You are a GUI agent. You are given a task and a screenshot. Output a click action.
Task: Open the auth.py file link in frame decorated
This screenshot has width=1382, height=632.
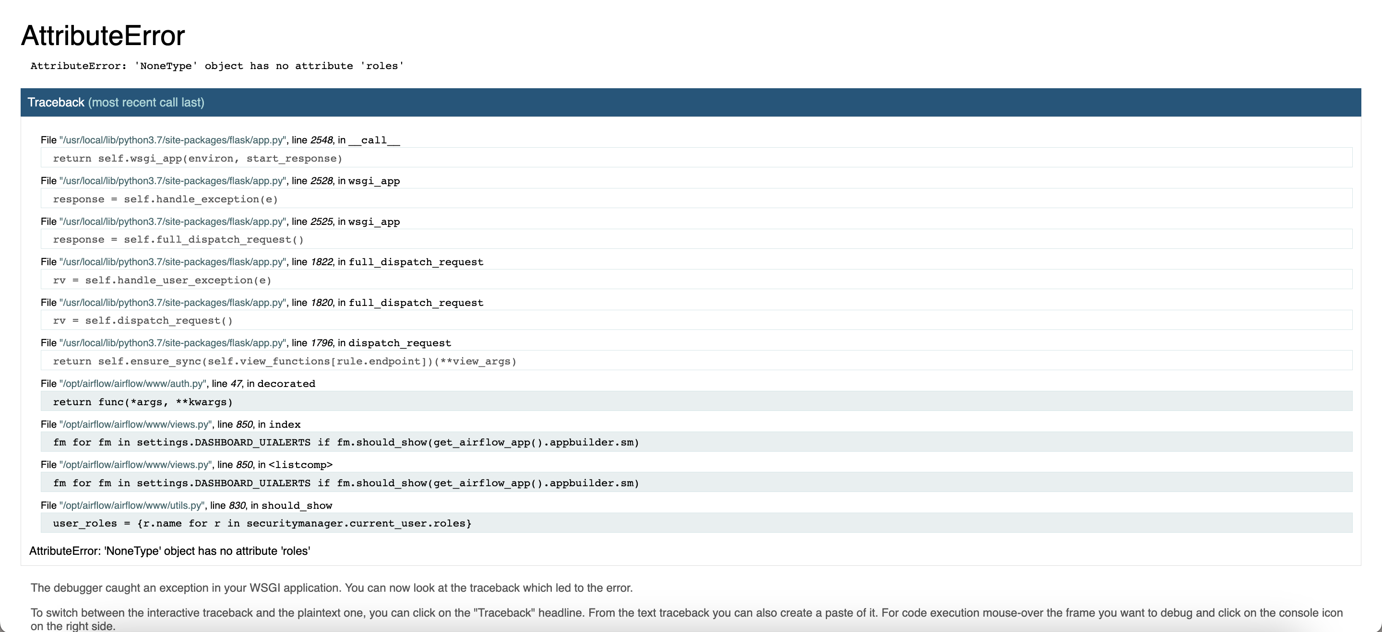click(x=131, y=383)
